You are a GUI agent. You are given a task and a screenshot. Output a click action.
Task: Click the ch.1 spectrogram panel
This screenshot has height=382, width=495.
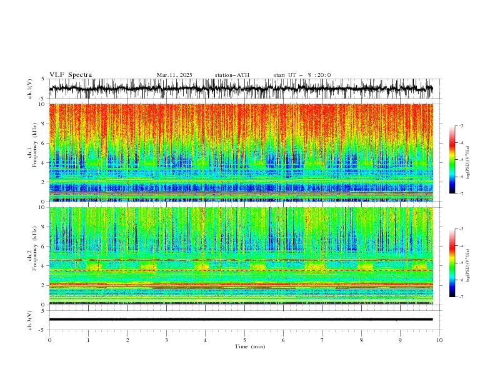(241, 152)
